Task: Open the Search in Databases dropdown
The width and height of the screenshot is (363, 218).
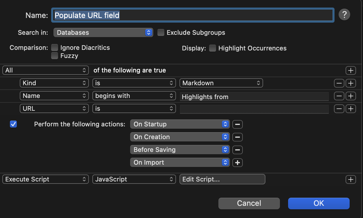Action: tap(103, 32)
